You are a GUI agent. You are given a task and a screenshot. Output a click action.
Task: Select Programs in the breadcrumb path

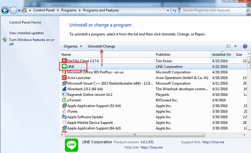[x=69, y=10]
